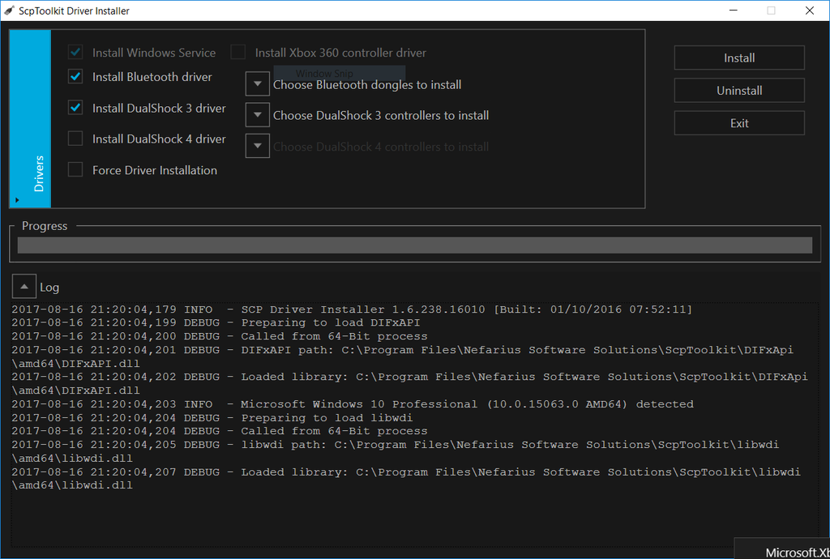Expand Choose DualShock 4 controllers dropdown

click(258, 146)
